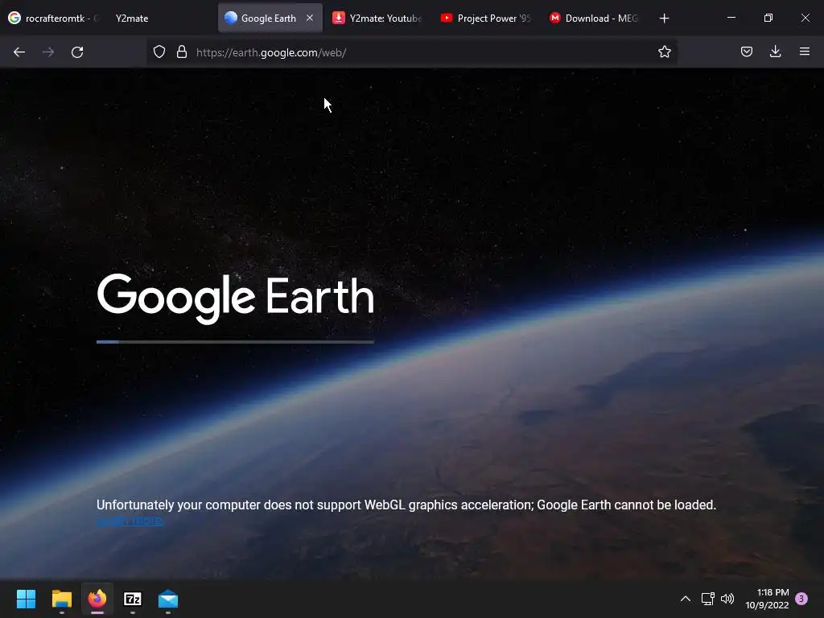The image size is (824, 618).
Task: Close the Google Earth tab
Action: (x=310, y=18)
